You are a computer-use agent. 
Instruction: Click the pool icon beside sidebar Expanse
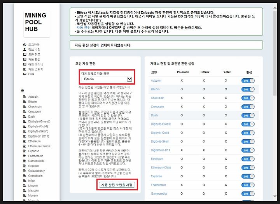[x=24, y=151]
